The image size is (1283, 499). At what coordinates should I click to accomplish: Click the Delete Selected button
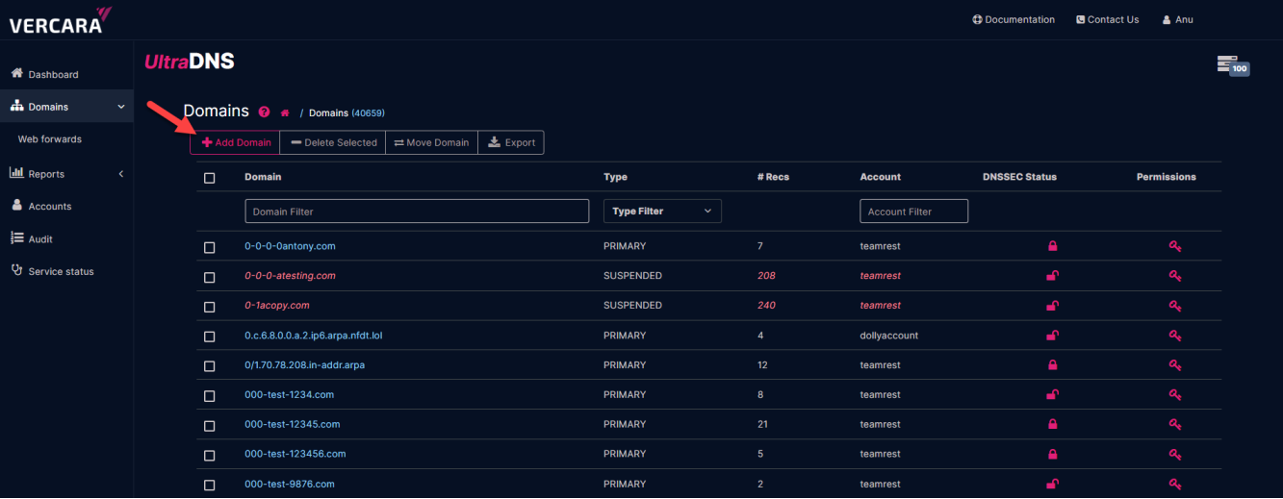click(x=333, y=142)
